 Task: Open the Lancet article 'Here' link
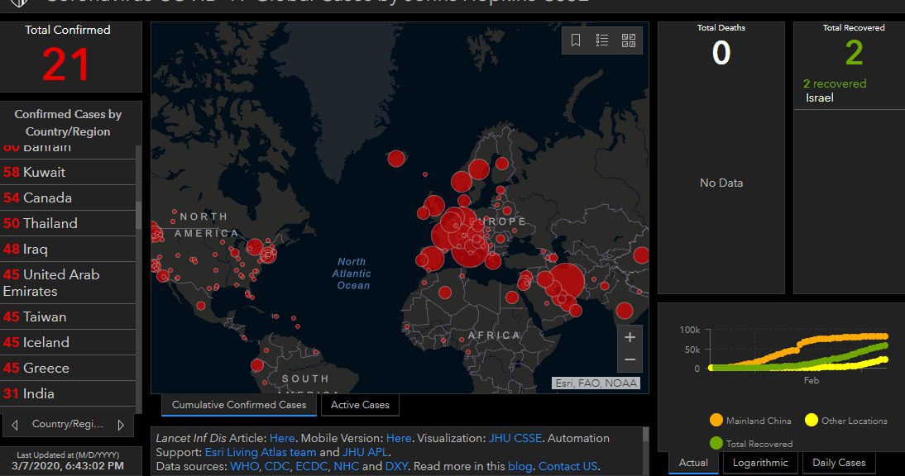(x=281, y=438)
